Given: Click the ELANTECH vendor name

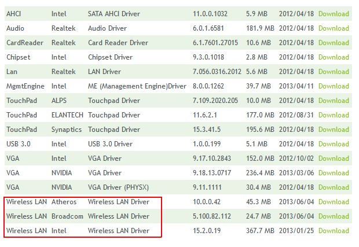Looking at the screenshot, I should 67,115.
